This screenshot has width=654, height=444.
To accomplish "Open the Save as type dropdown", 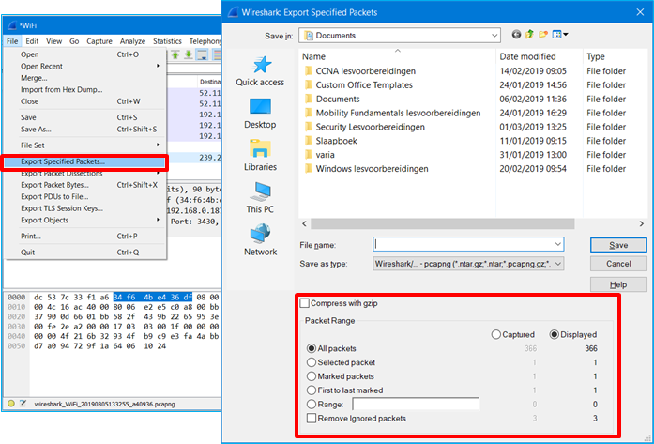I will point(558,264).
